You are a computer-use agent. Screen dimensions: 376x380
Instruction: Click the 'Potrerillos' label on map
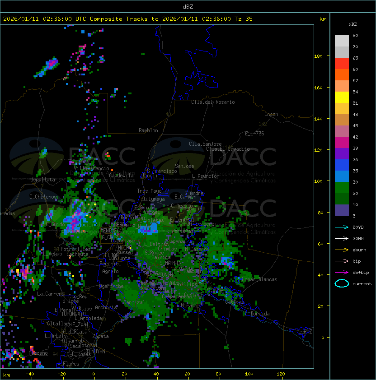[75, 249]
